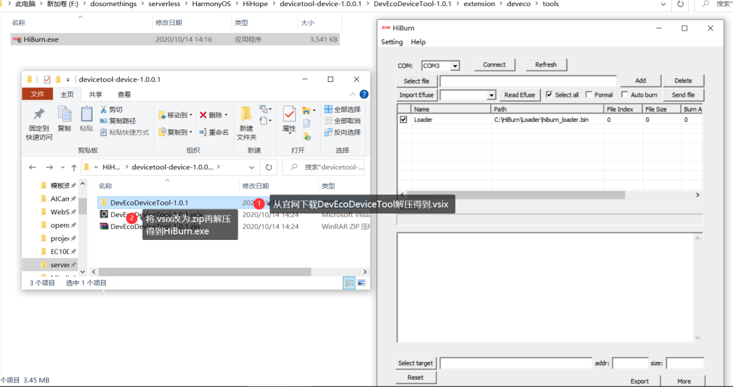Click the search devicetool box
Viewport: 733px width, 387px height.
pyautogui.click(x=324, y=167)
